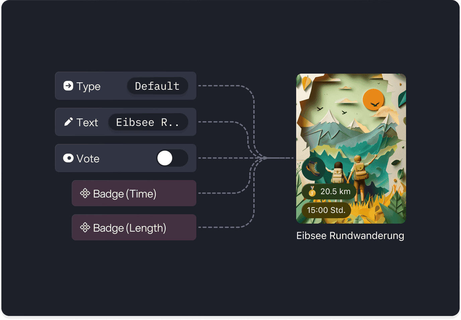461x320 pixels.
Task: Toggle the Vote switch
Action: coord(172,158)
